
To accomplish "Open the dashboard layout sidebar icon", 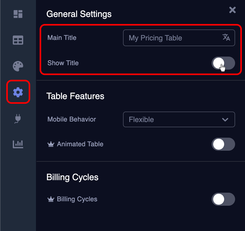I will 18,14.
